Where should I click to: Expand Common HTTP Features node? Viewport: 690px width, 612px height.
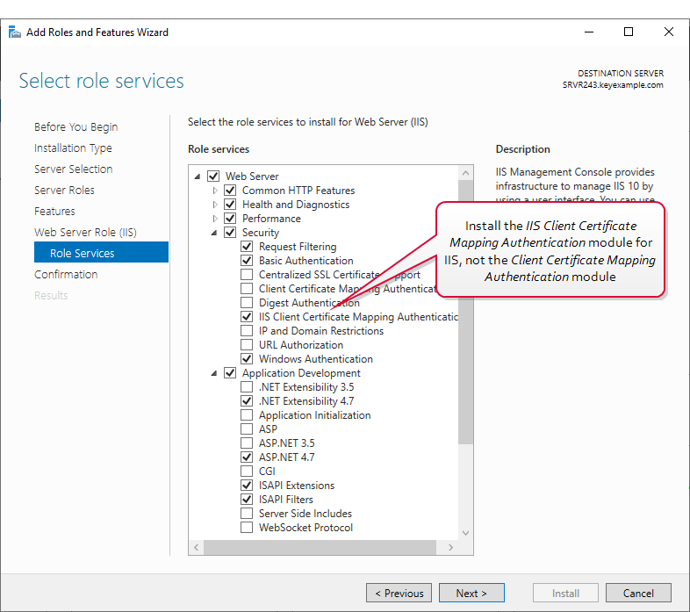click(214, 191)
